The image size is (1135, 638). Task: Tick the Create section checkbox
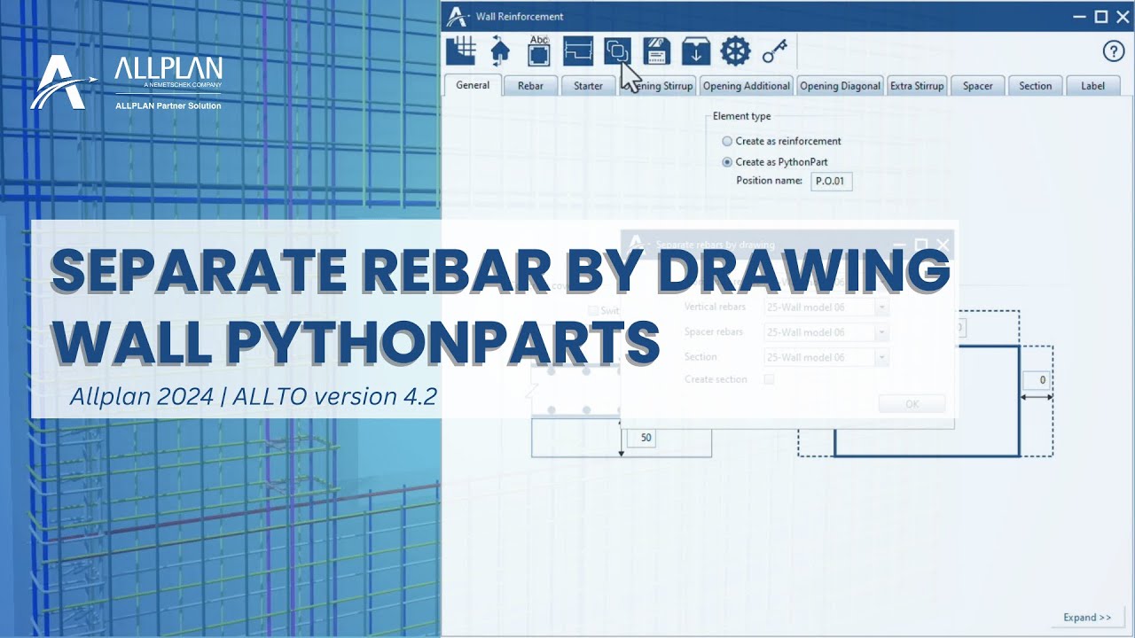click(x=769, y=379)
